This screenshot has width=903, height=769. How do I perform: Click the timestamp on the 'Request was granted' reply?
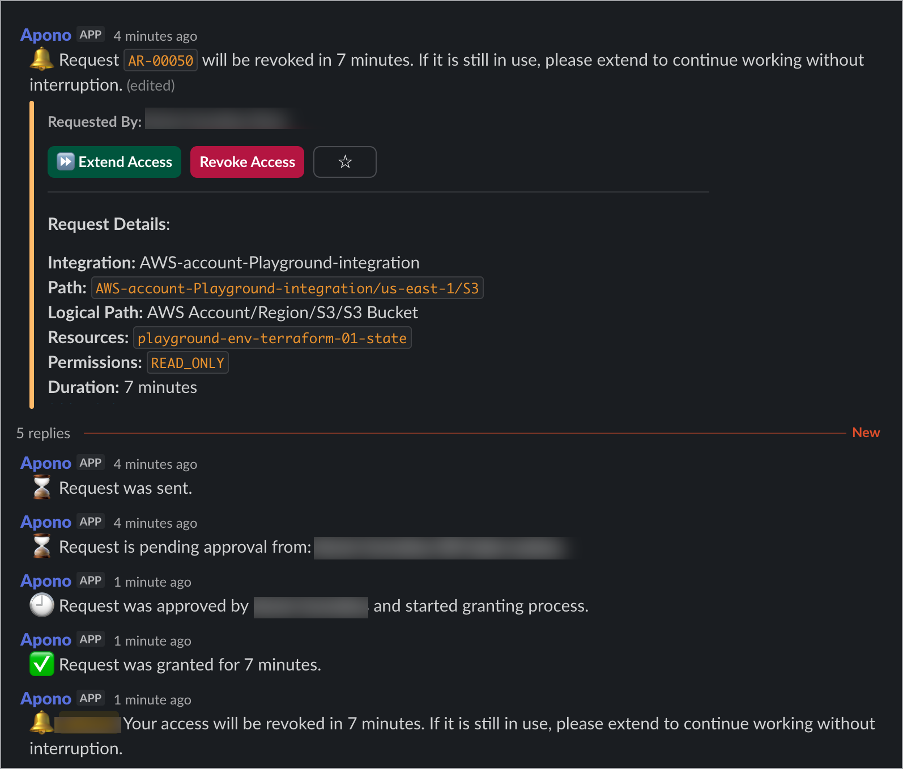[x=152, y=641]
